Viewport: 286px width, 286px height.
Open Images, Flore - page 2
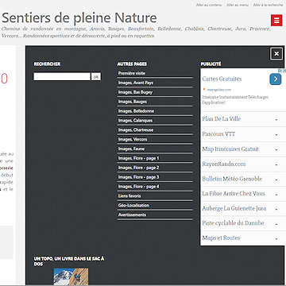[155, 168]
